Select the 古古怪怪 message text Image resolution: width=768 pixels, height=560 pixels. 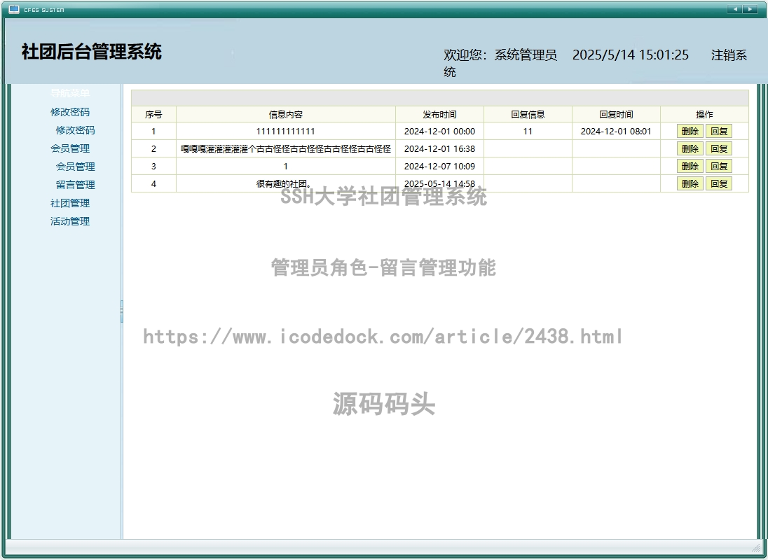(286, 148)
